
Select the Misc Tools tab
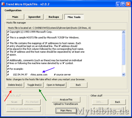[x=74, y=17]
